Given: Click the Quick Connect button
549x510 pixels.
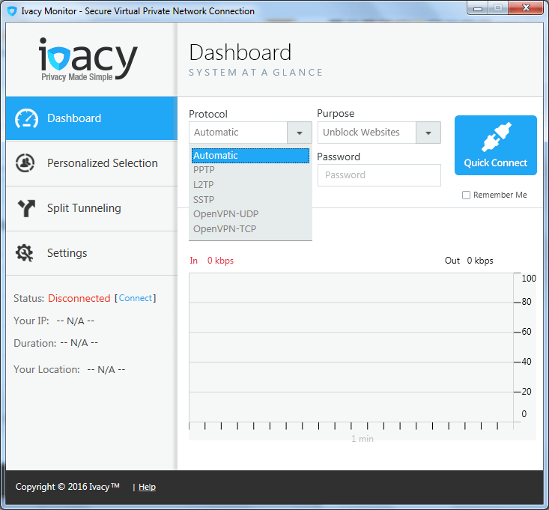Looking at the screenshot, I should 496,145.
